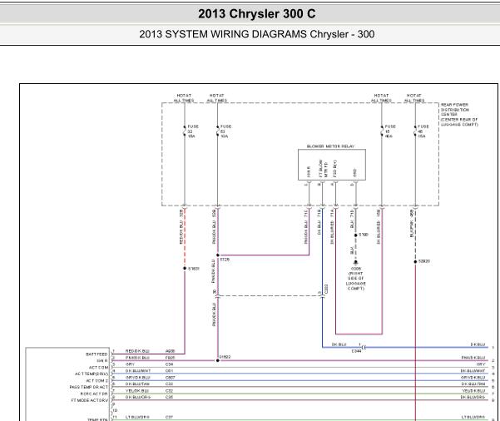Click the S725 splice label
500x421 pixels.
coord(225,260)
